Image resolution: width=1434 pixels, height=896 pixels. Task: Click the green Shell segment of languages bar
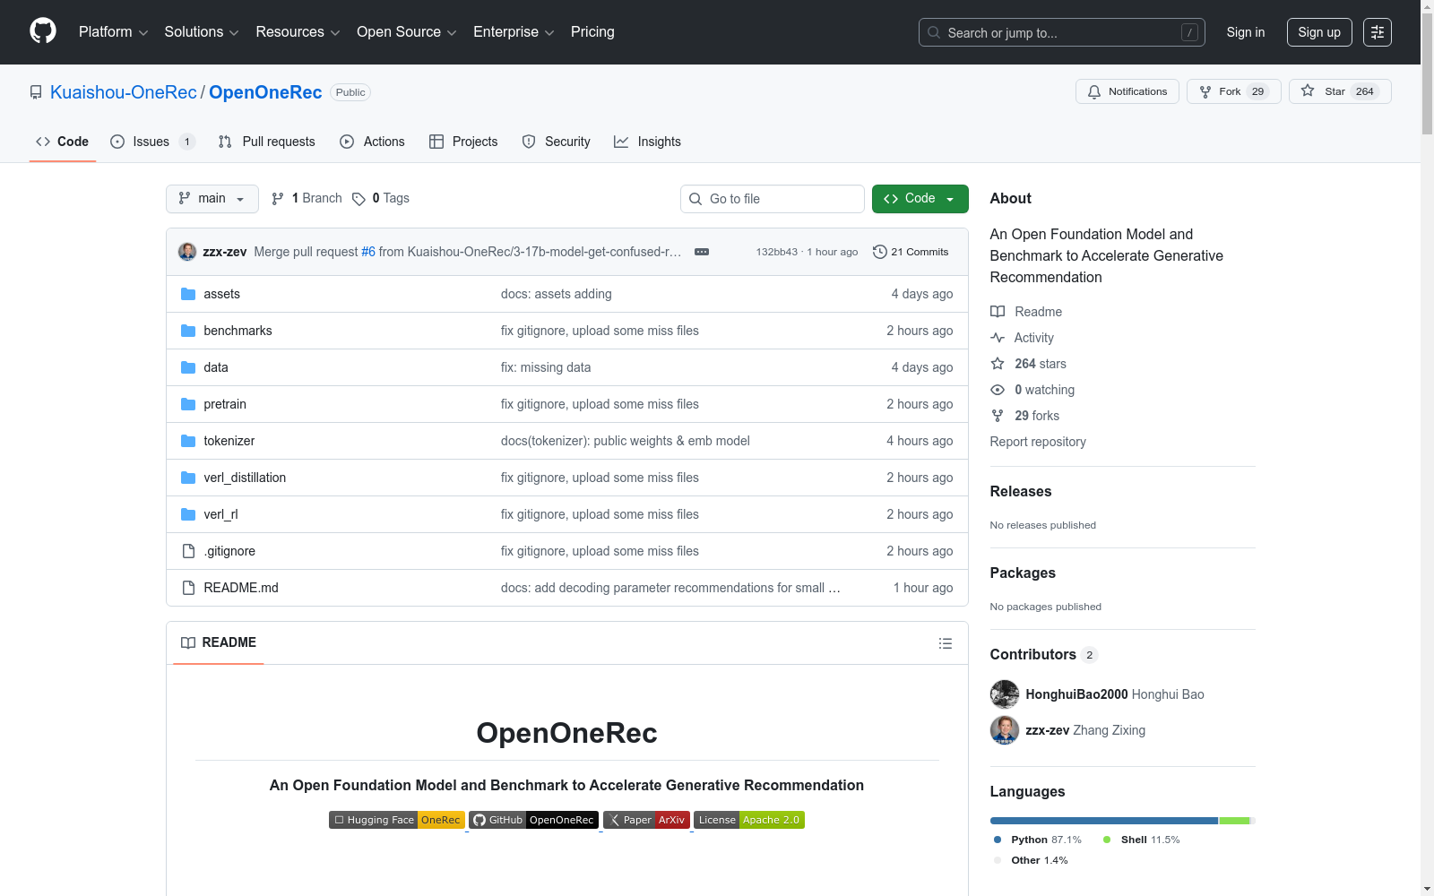(x=1234, y=821)
